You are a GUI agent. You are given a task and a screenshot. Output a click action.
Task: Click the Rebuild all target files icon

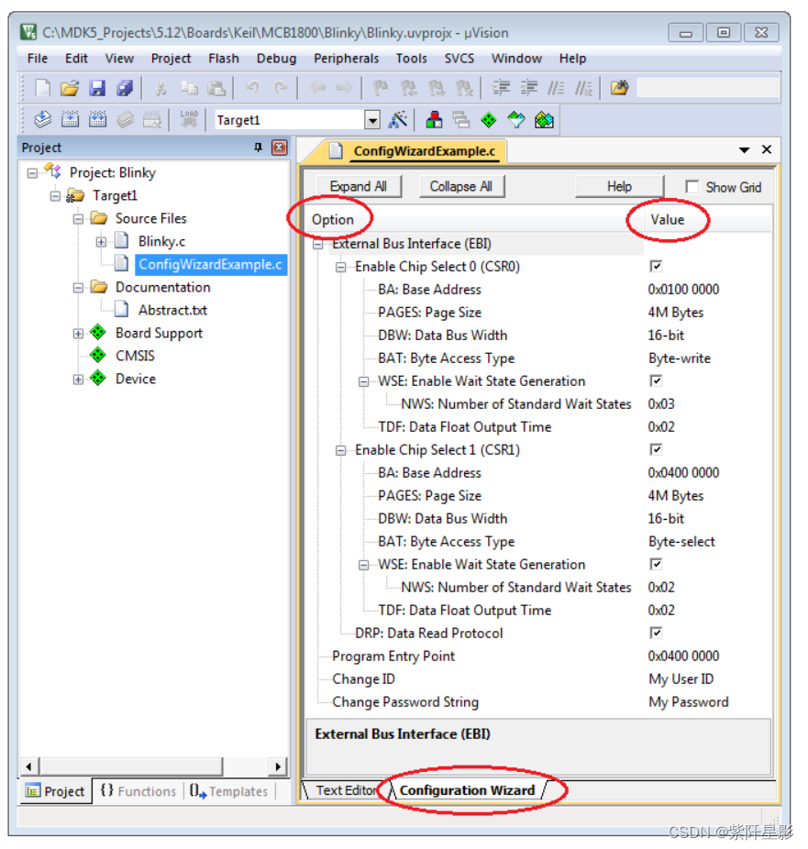pos(97,119)
